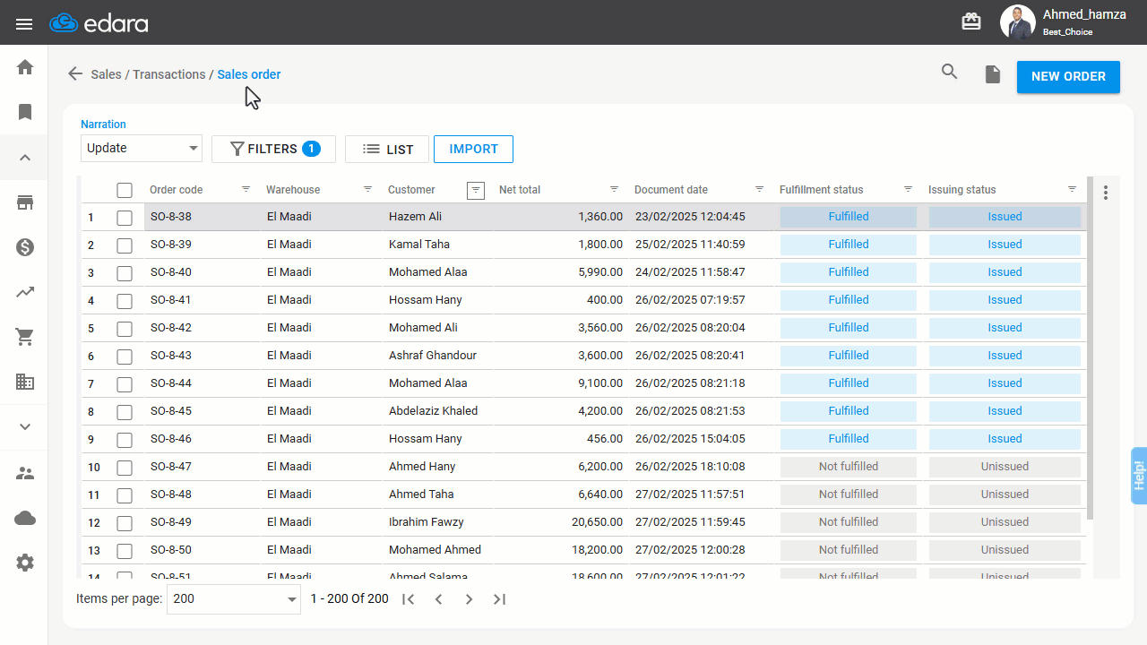
Task: Tick the checkbox for SO-8-49
Action: [125, 523]
